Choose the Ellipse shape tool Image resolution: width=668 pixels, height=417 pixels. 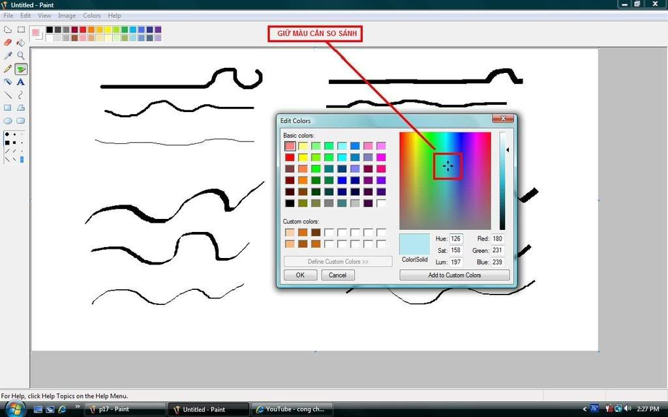tap(8, 121)
